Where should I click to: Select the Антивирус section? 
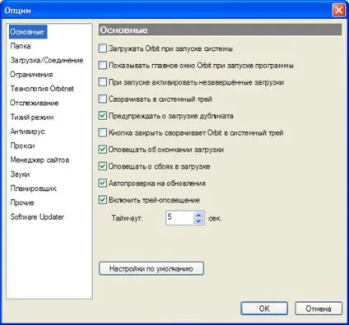point(27,132)
